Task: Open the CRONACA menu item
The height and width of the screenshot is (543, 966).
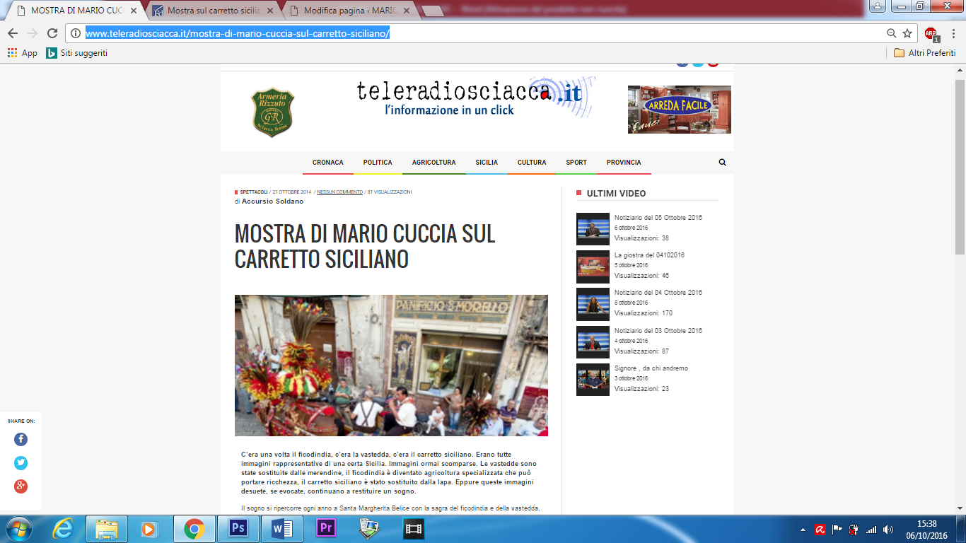Action: click(x=328, y=163)
